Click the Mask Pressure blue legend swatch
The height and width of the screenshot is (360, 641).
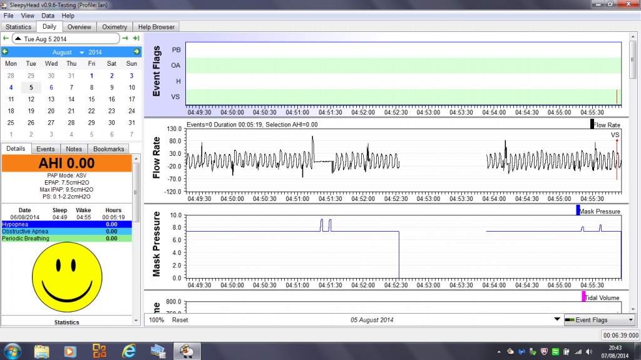[578, 210]
